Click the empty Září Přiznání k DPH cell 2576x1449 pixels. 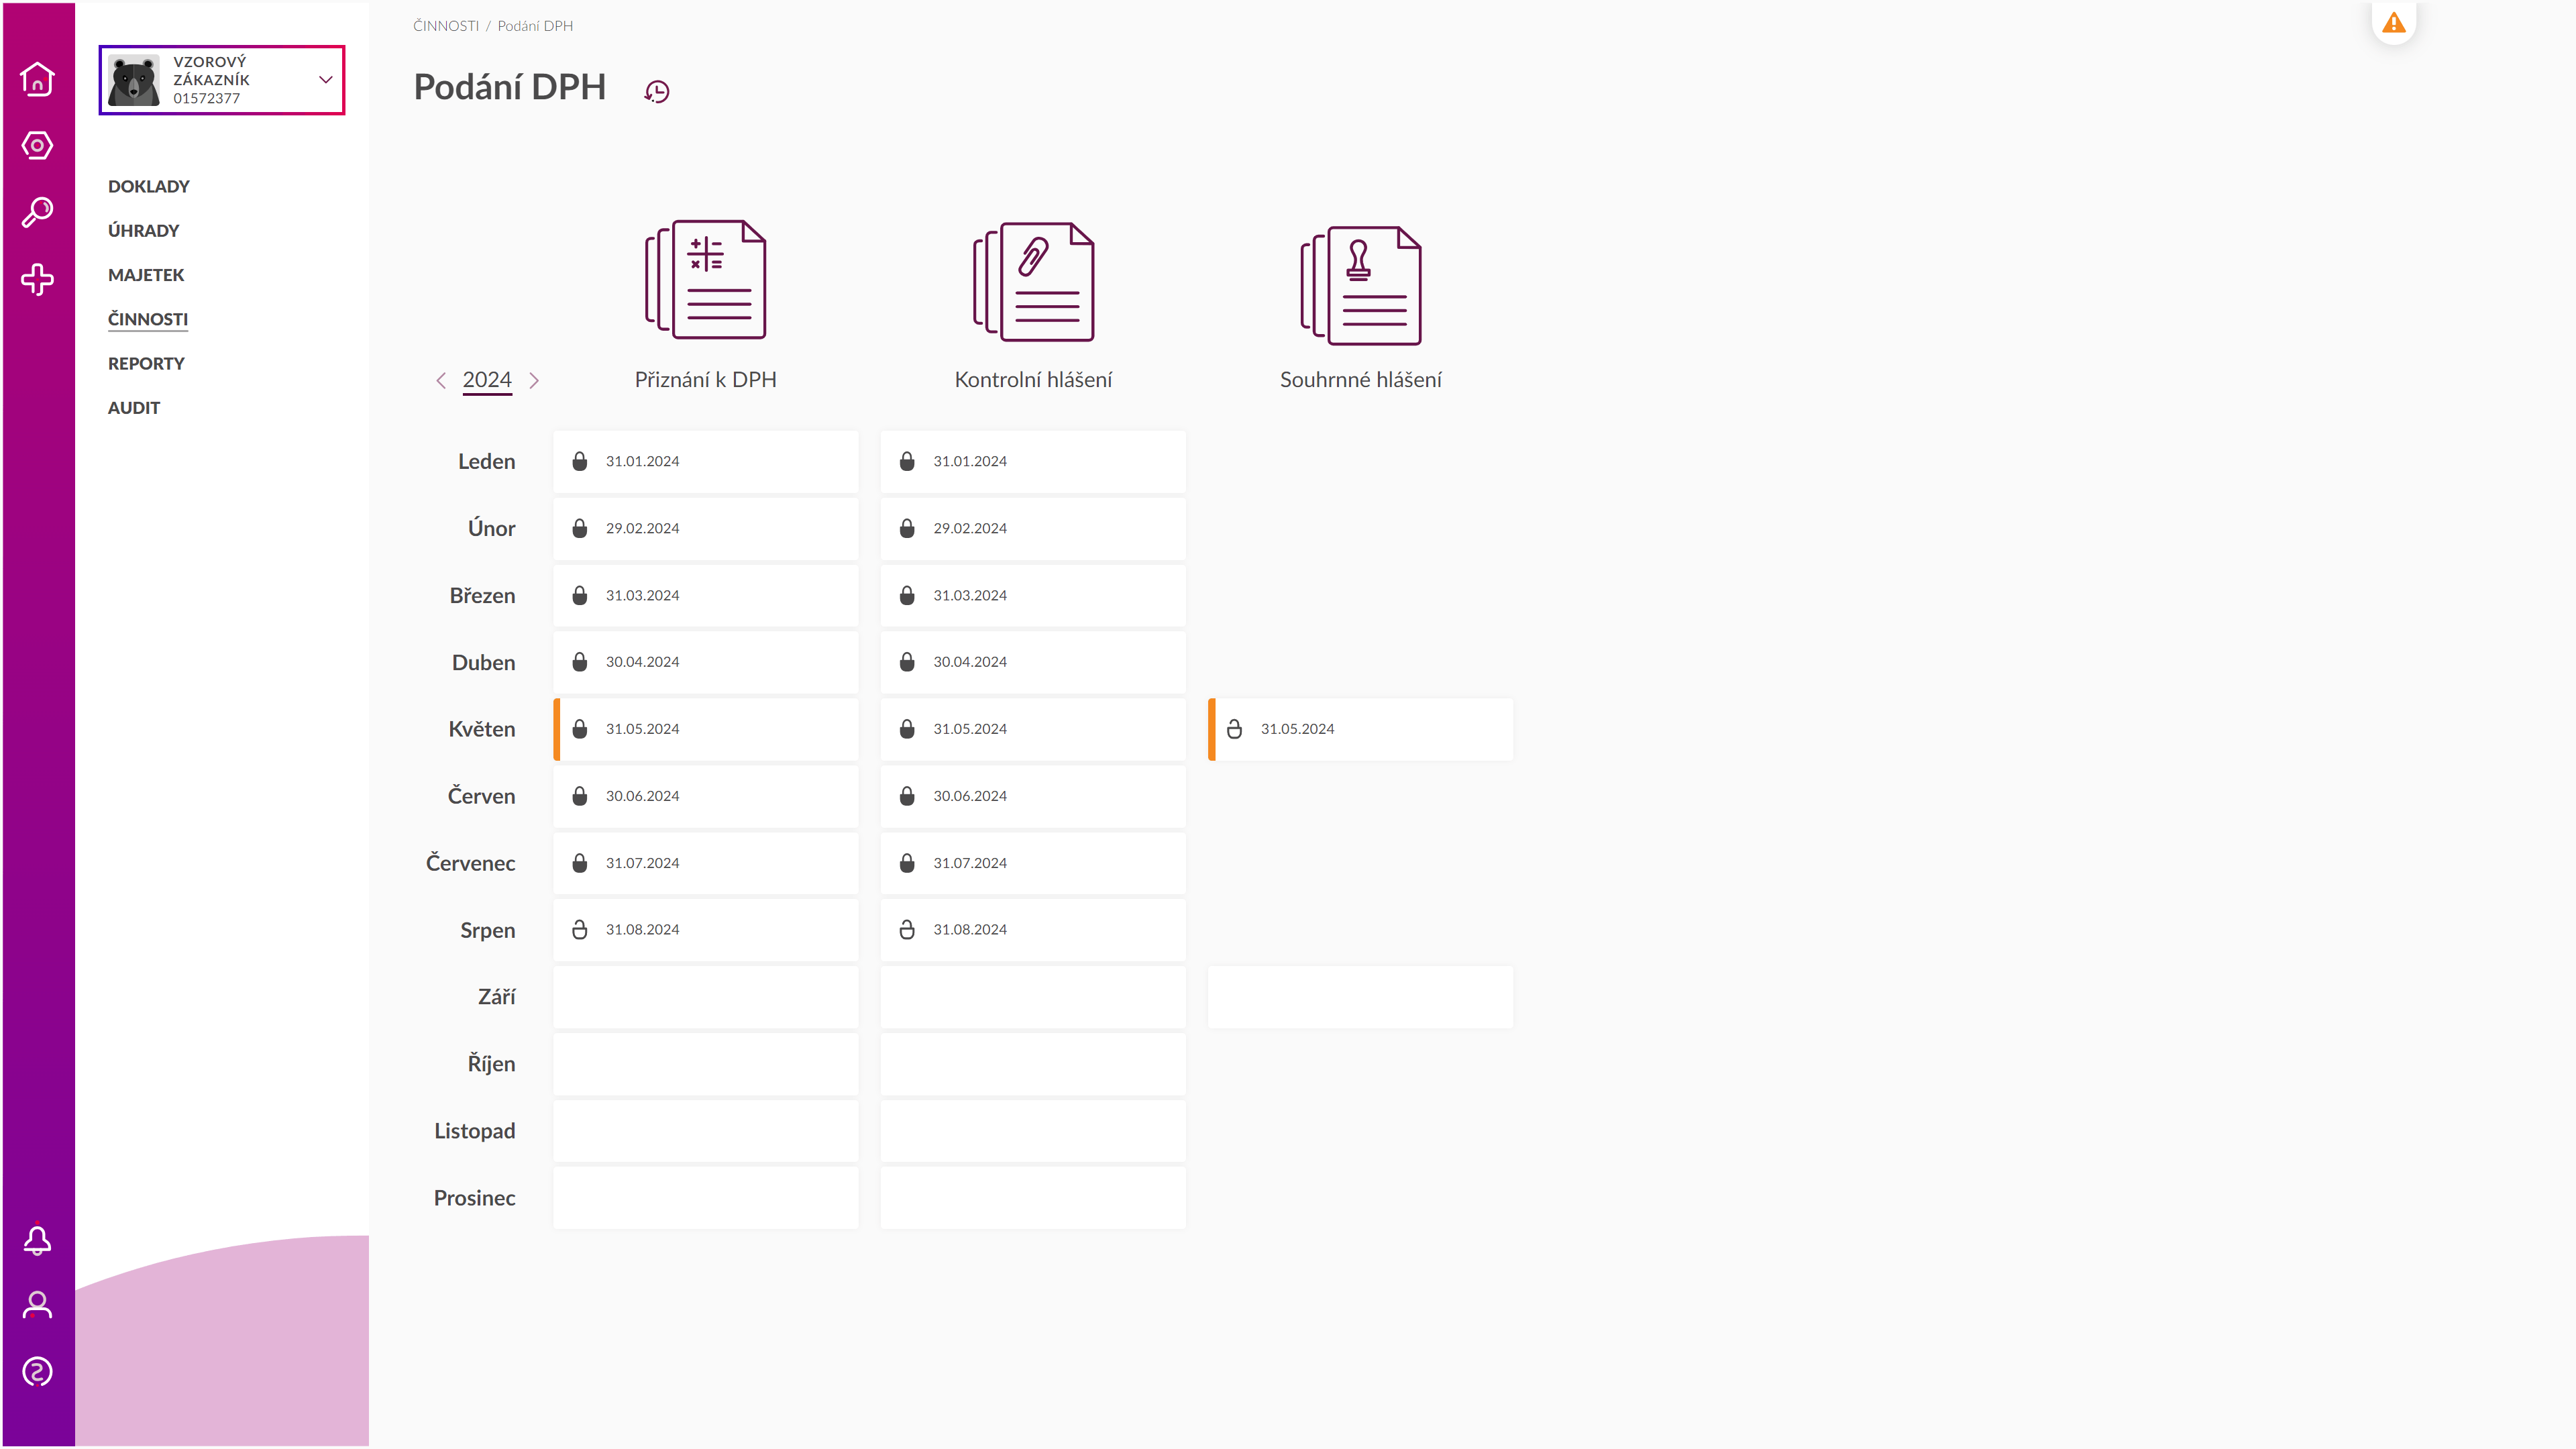click(x=706, y=997)
